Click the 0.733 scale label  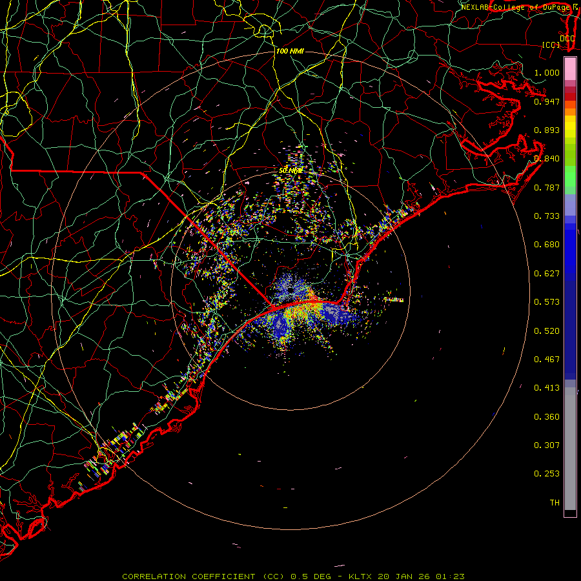coord(547,216)
